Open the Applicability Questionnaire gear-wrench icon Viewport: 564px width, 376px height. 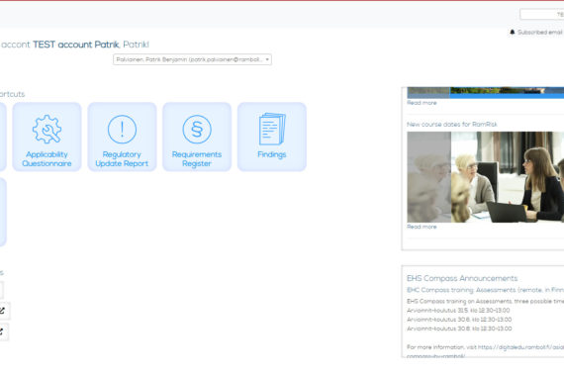point(47,129)
